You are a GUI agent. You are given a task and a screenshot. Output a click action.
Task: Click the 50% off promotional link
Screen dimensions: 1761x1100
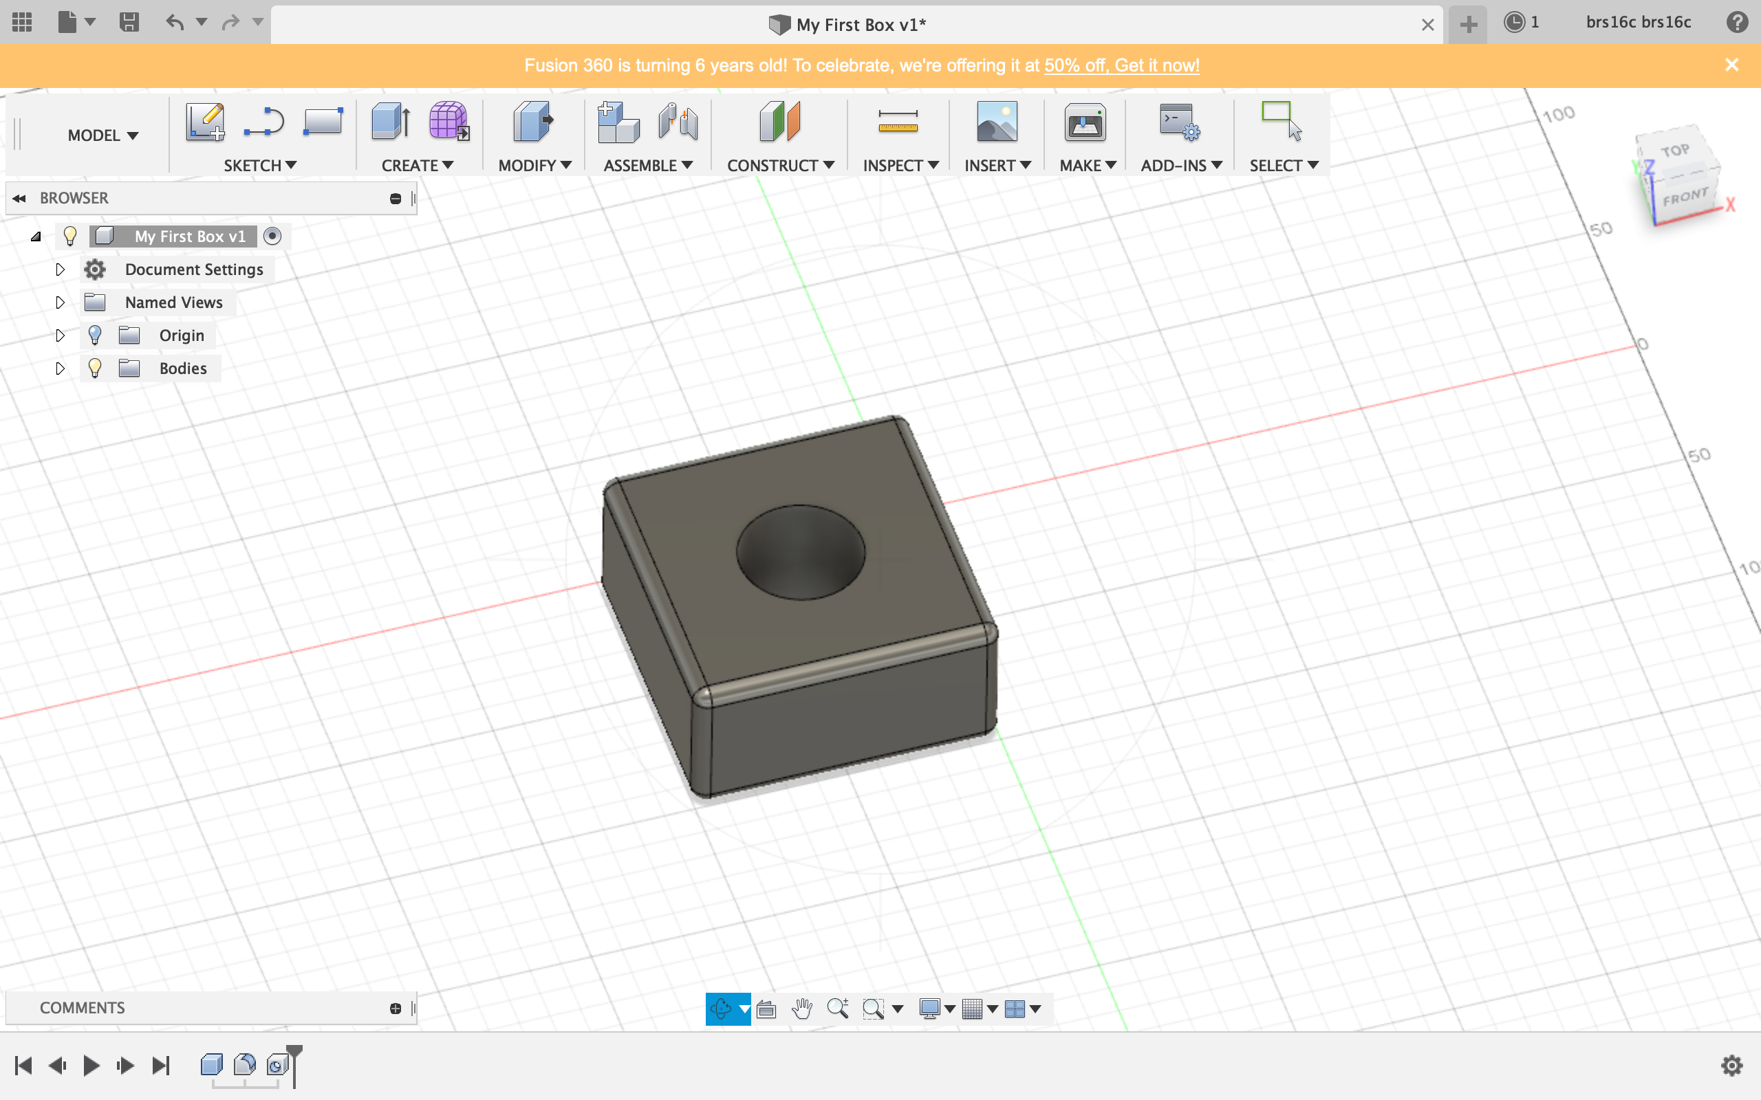click(1121, 65)
